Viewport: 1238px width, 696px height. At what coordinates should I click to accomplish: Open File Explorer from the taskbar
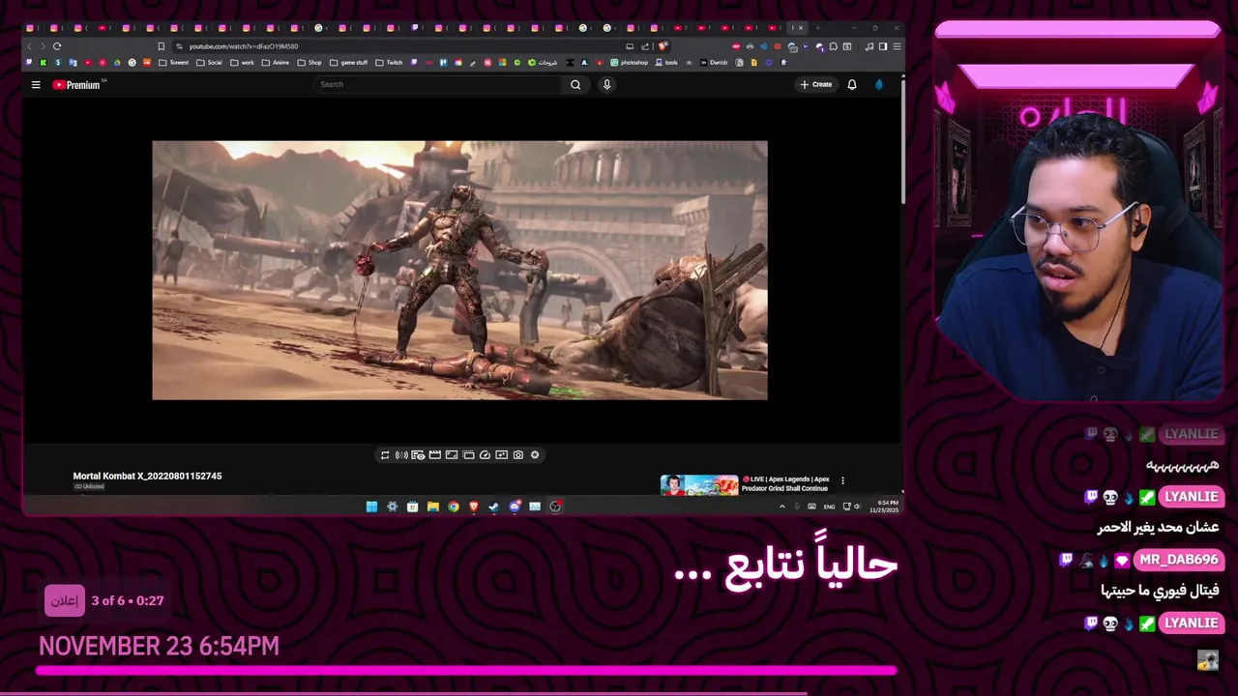coord(432,507)
